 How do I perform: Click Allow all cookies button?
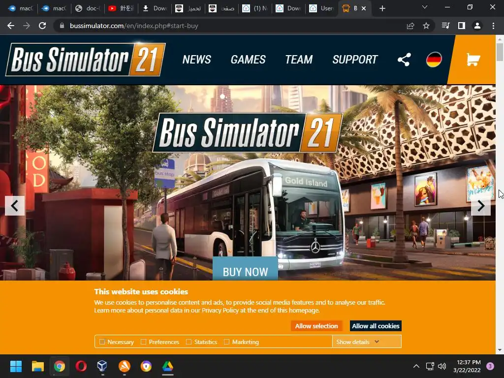pyautogui.click(x=376, y=326)
